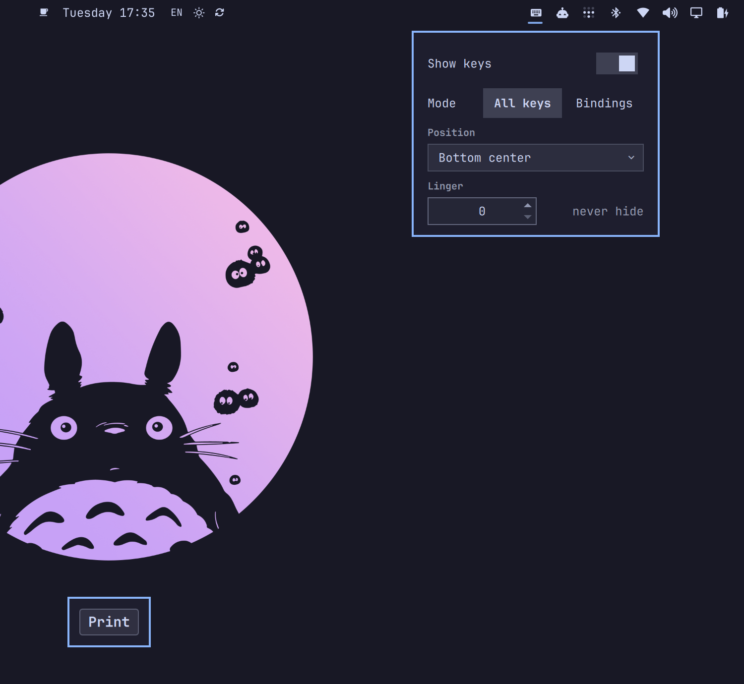Image resolution: width=744 pixels, height=684 pixels.
Task: Click the refresh sync arrows icon
Action: (220, 12)
